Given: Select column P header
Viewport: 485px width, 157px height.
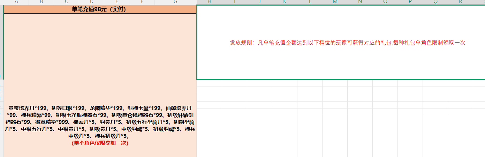Looking at the screenshot, I should point(410,2).
